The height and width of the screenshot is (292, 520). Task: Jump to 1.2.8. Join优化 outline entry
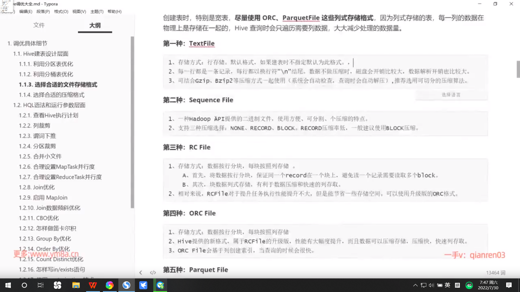(37, 187)
